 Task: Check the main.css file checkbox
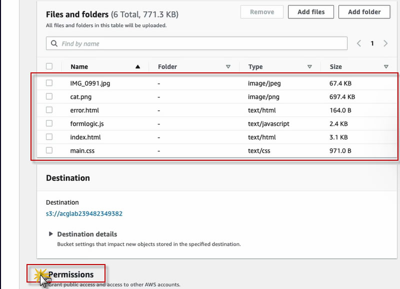(x=49, y=150)
